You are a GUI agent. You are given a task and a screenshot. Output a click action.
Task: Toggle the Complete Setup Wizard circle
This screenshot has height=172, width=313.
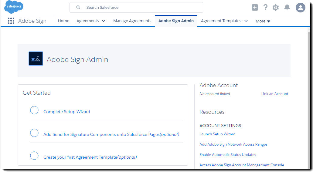(34, 110)
